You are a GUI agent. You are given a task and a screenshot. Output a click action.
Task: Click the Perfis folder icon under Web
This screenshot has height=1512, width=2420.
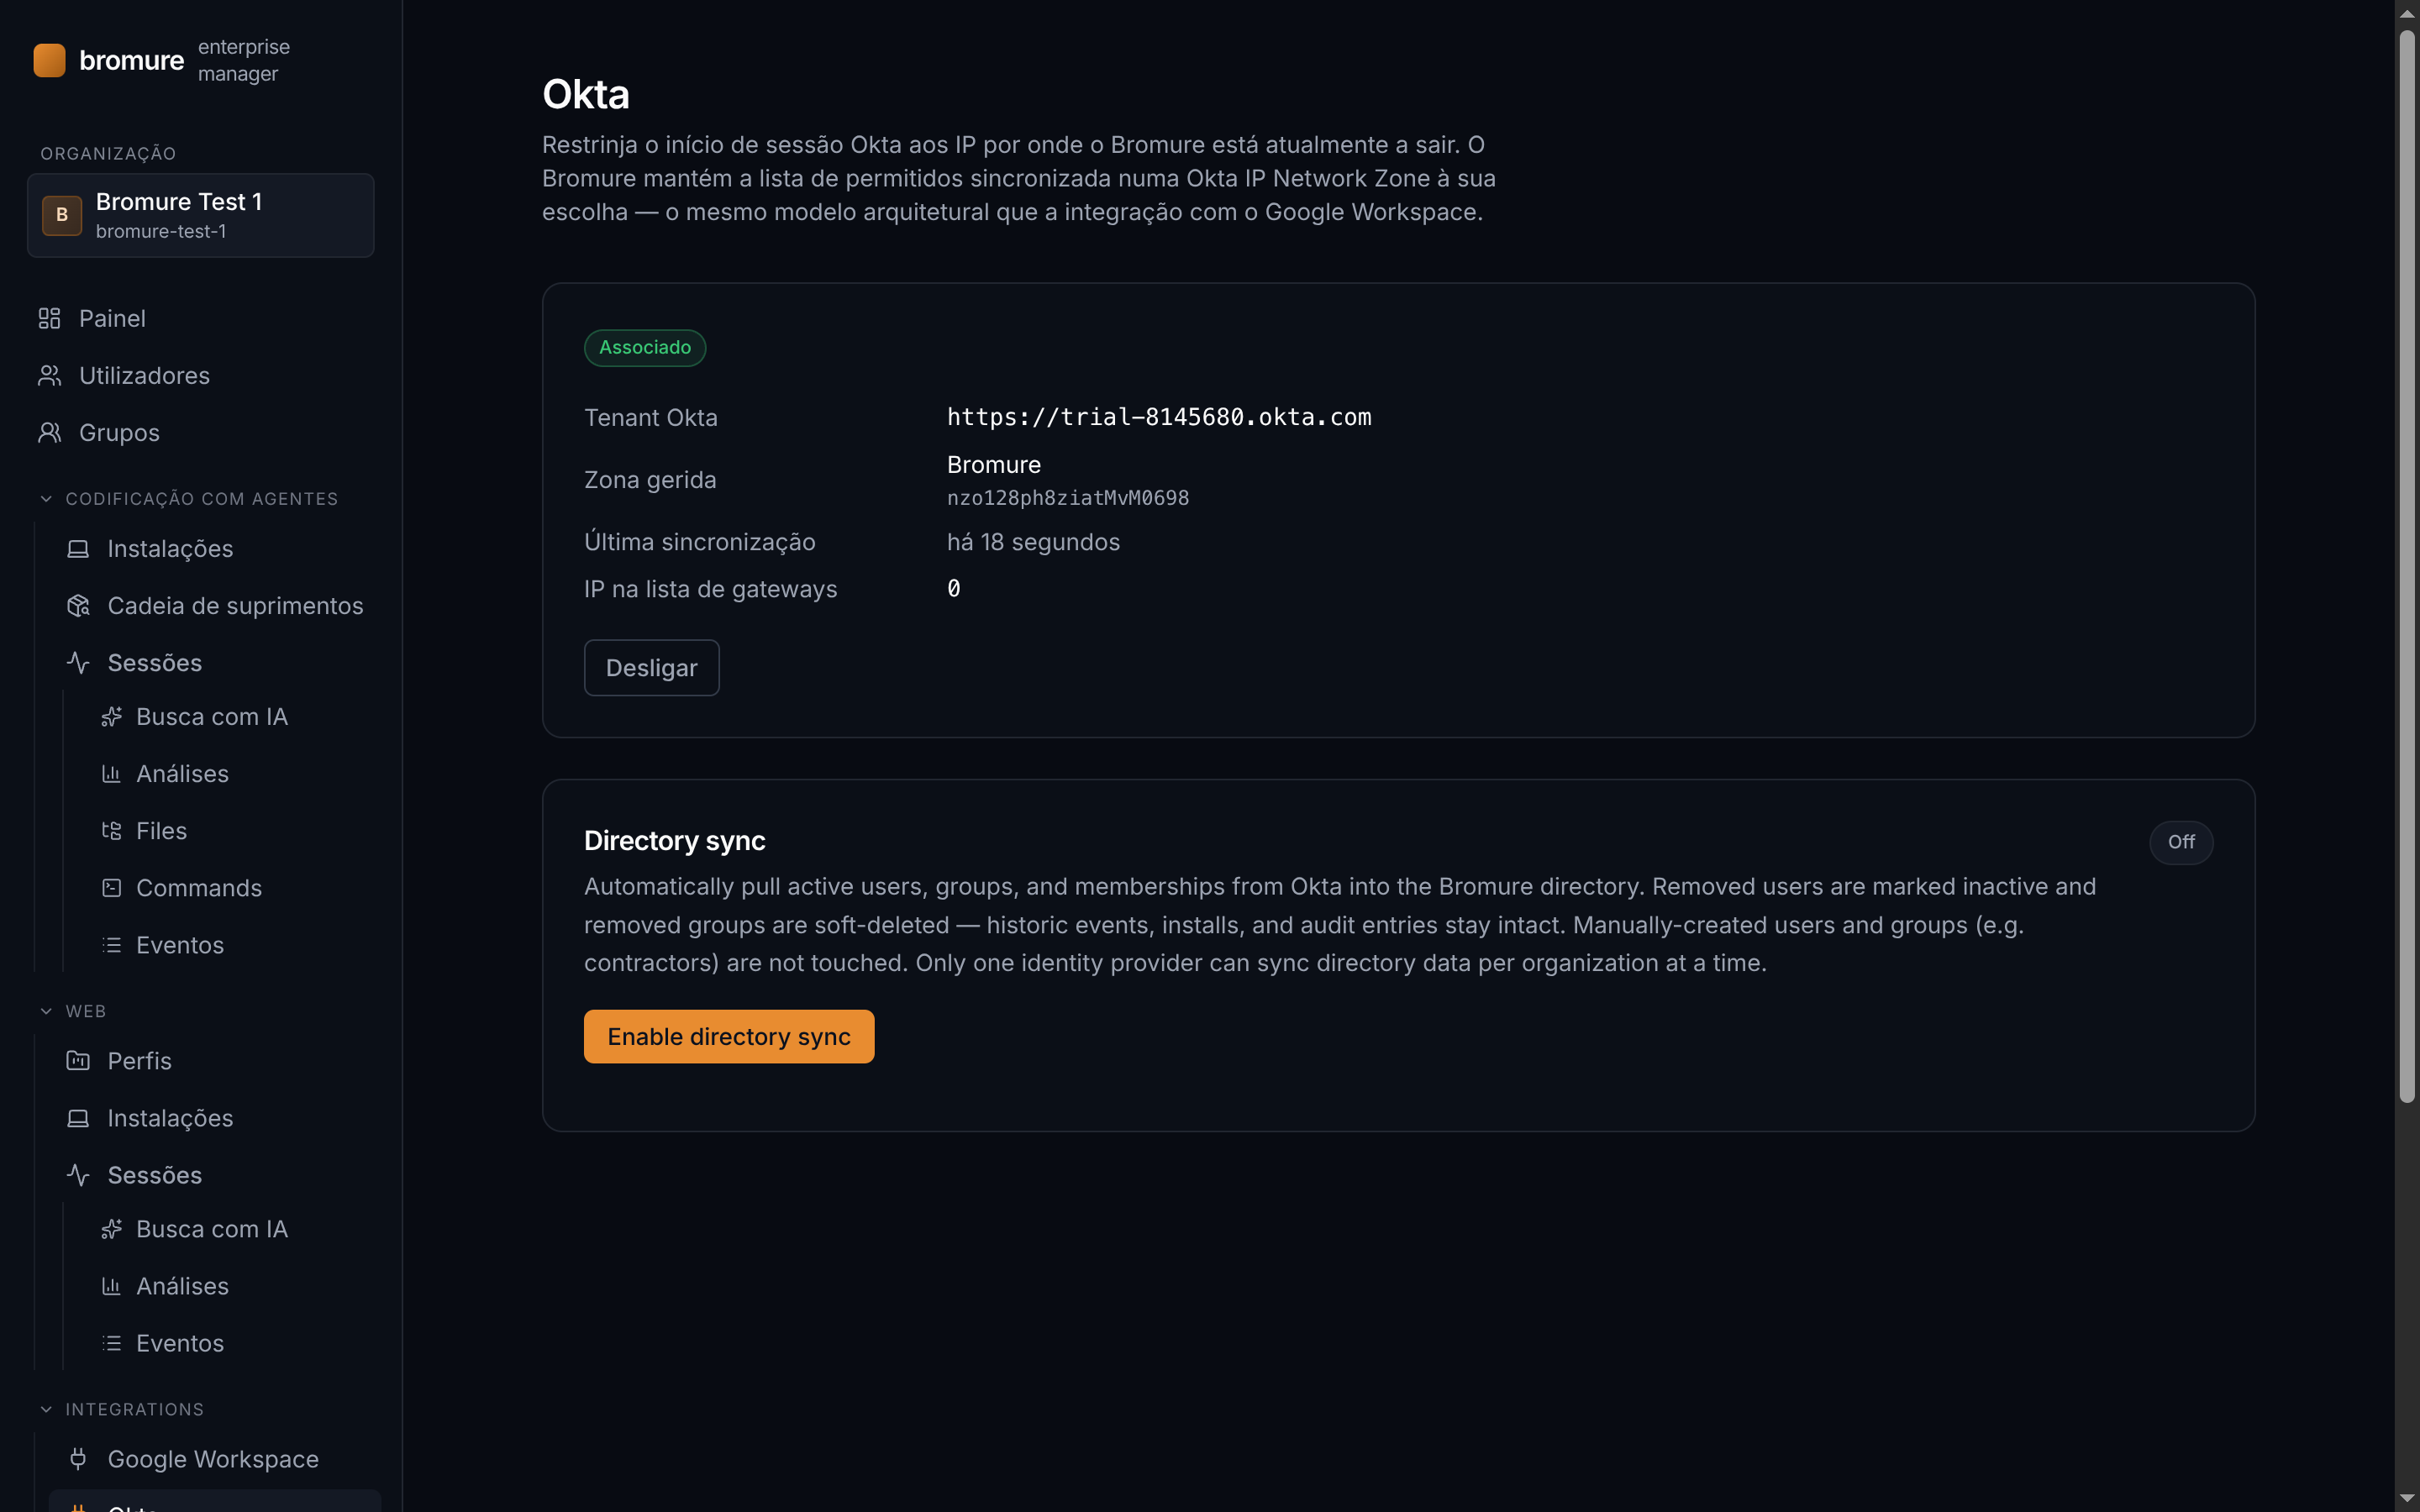[78, 1061]
